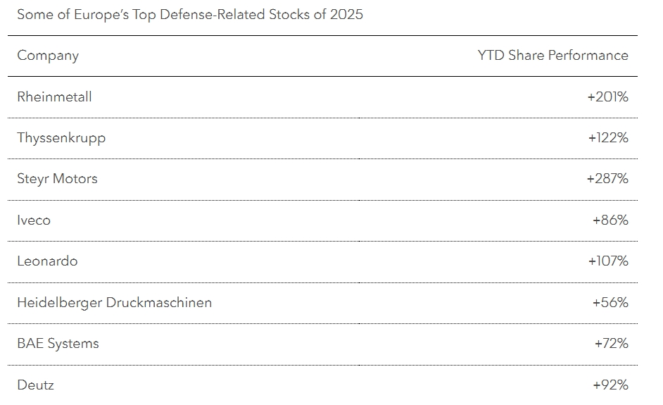
Task: Select the Company column header
Action: [x=48, y=56]
